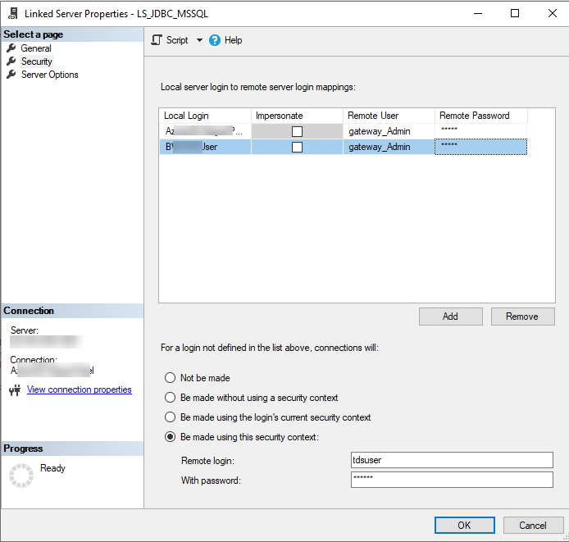Select 'Be made using the login's current security context'
Screen dimensions: 569x542
pyautogui.click(x=171, y=417)
